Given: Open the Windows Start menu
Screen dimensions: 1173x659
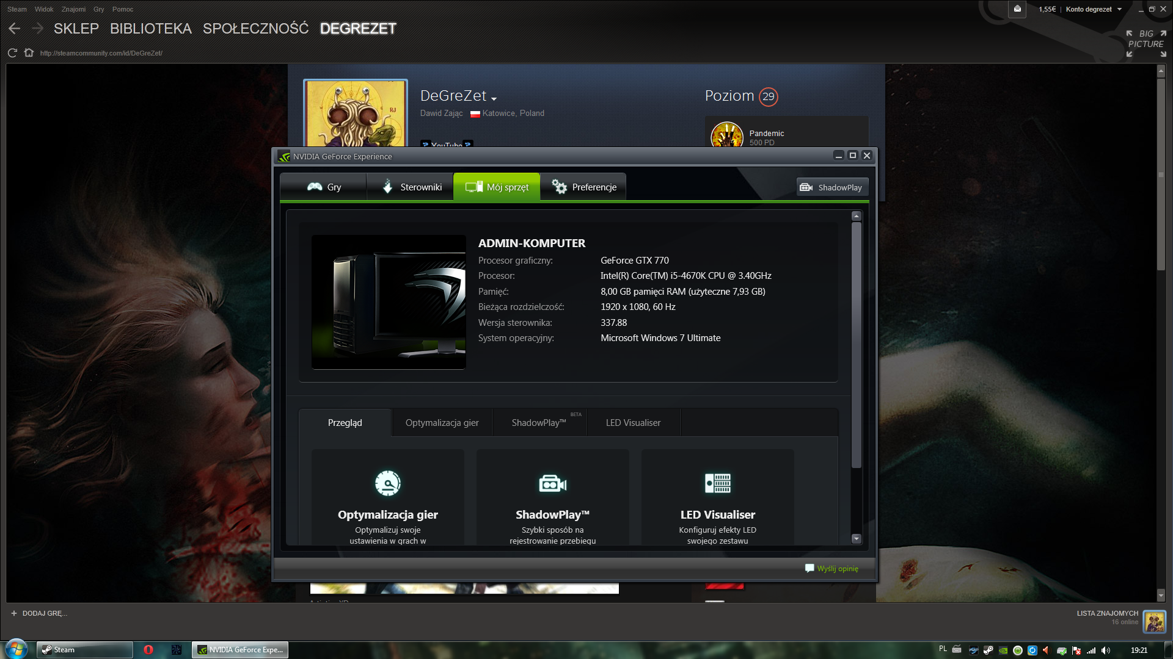Looking at the screenshot, I should (16, 649).
